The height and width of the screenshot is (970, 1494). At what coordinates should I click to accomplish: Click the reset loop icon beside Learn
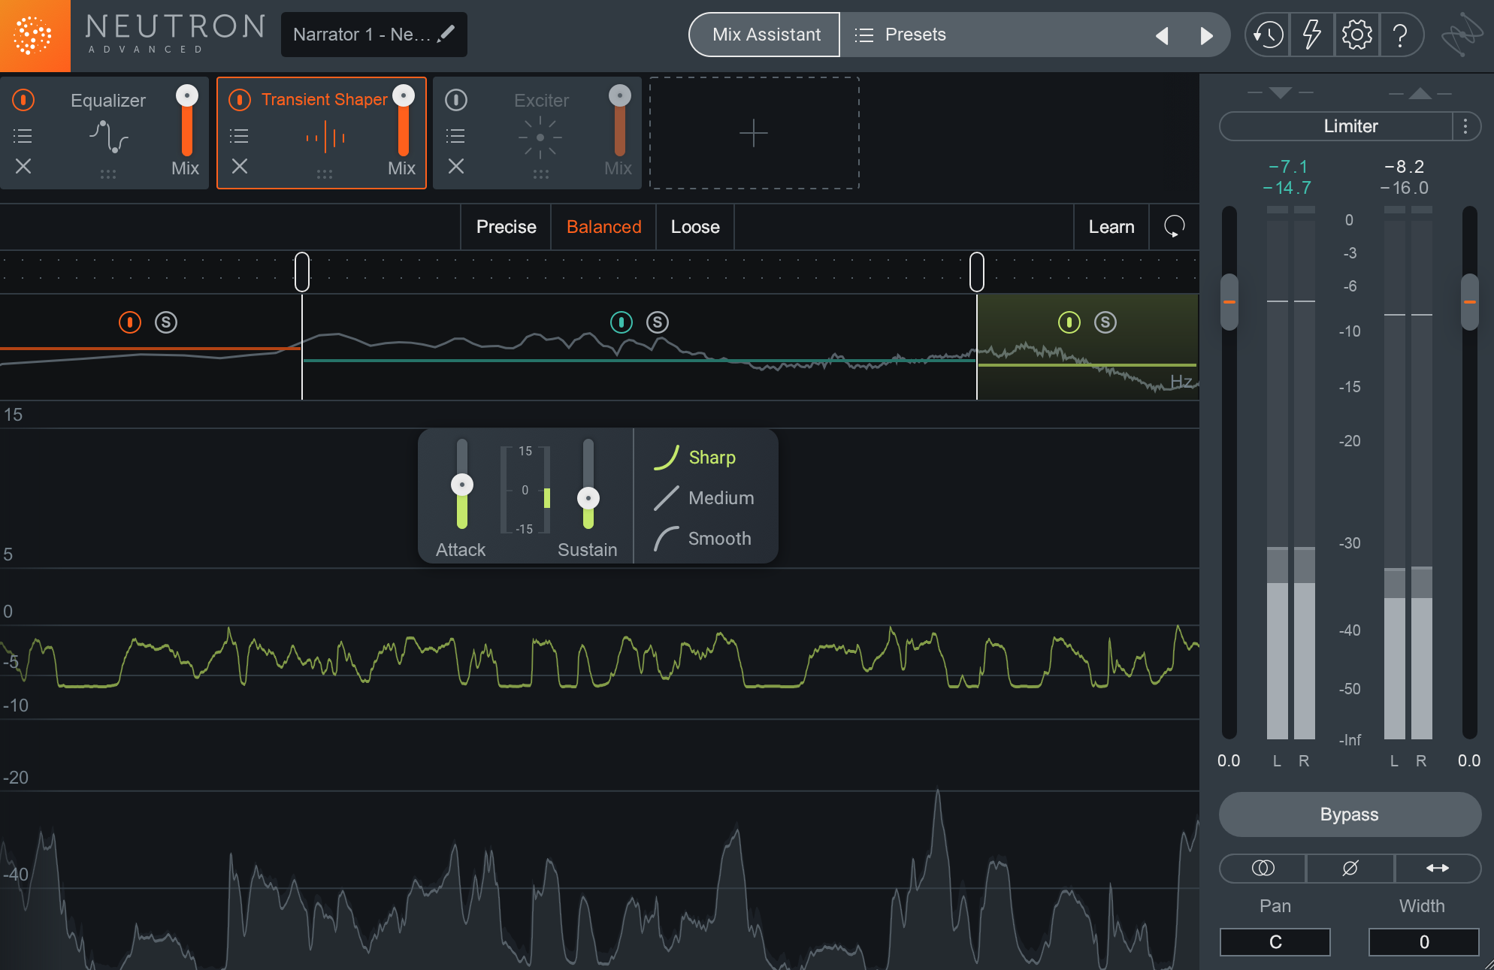point(1174,226)
